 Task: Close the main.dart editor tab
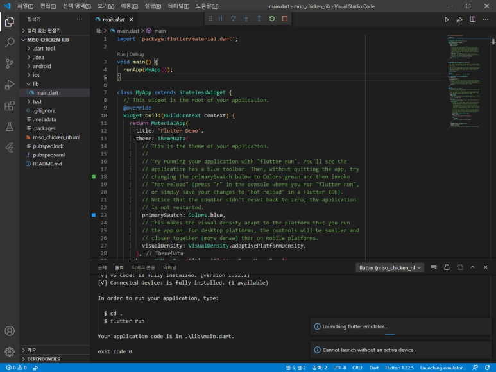click(132, 20)
